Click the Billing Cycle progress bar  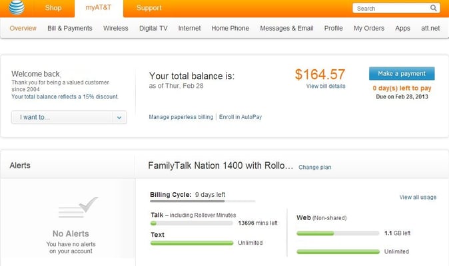(203, 201)
